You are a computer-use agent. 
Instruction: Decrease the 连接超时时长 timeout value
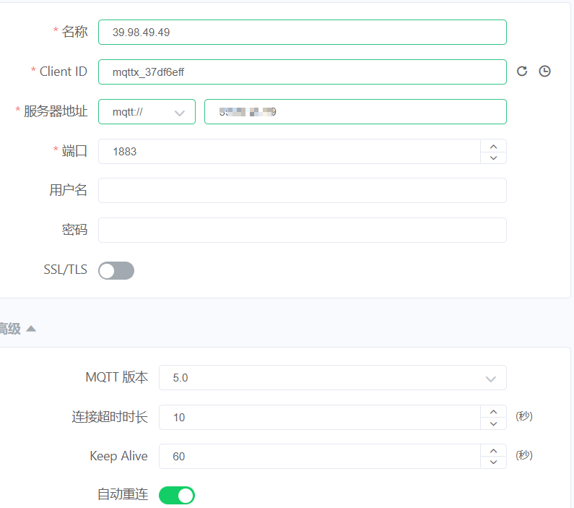pyautogui.click(x=493, y=423)
